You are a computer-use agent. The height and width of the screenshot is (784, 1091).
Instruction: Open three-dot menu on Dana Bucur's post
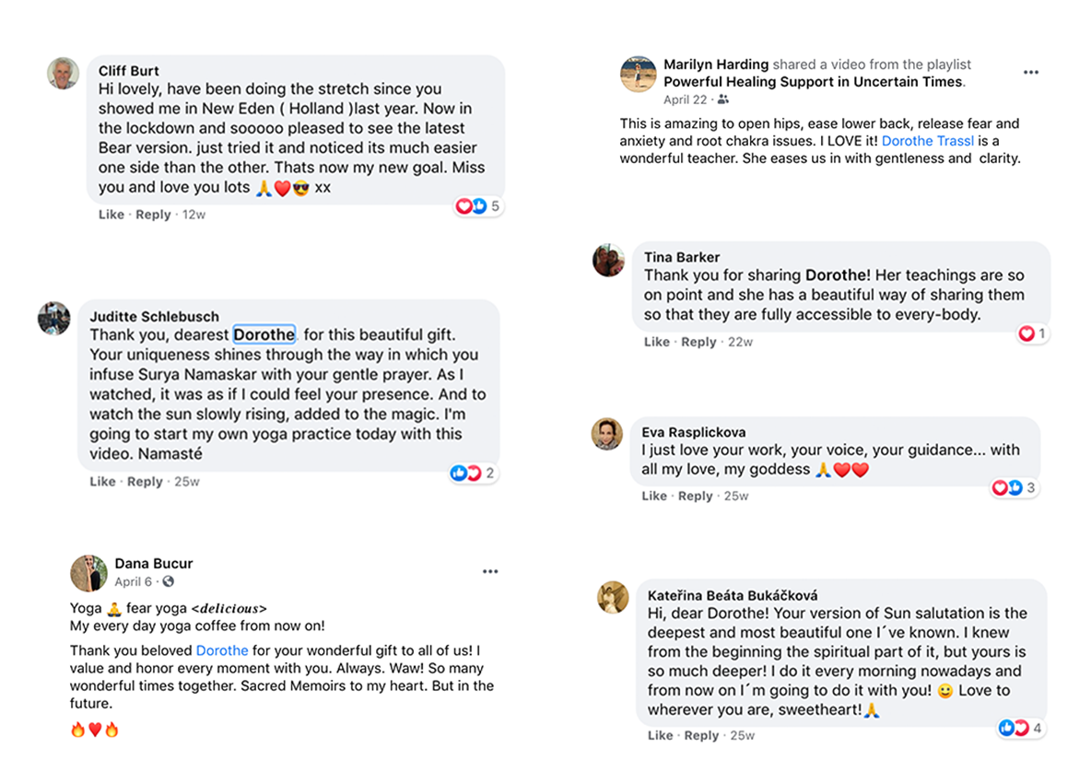[490, 572]
